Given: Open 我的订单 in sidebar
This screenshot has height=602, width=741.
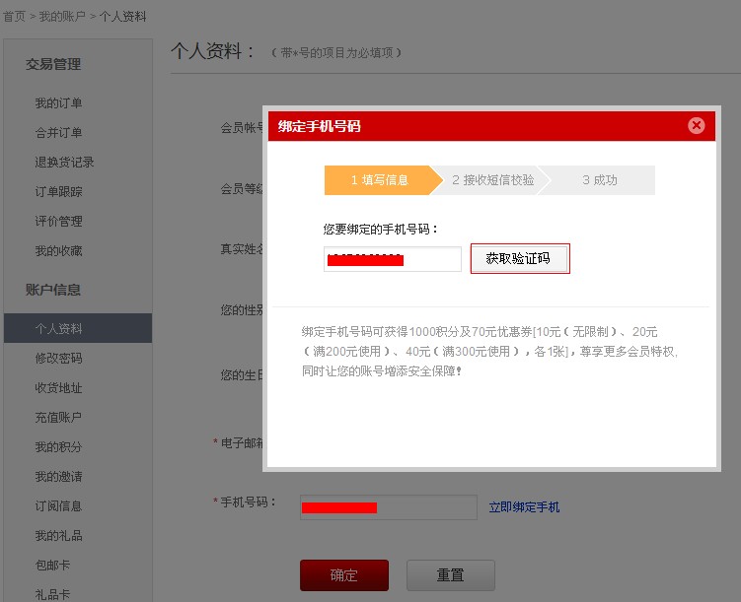Looking at the screenshot, I should click(58, 103).
